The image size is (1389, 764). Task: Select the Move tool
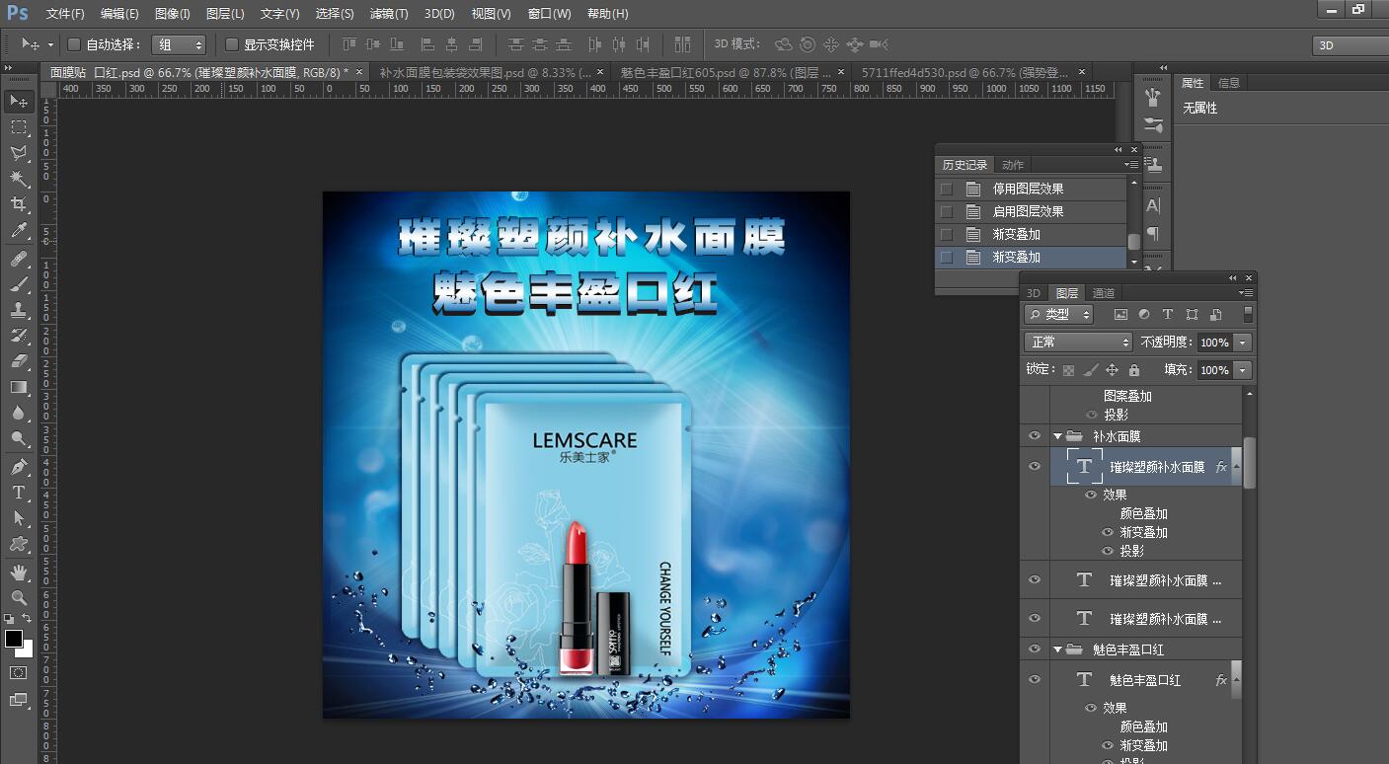(19, 101)
